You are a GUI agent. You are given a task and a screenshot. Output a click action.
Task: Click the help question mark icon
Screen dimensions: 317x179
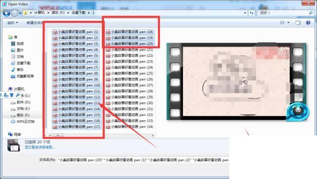pyautogui.click(x=308, y=22)
